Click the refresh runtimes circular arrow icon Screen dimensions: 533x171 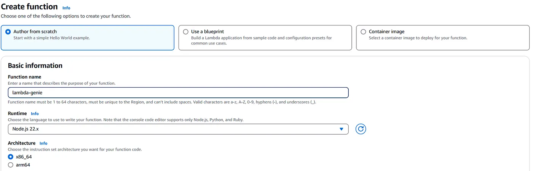(x=361, y=129)
